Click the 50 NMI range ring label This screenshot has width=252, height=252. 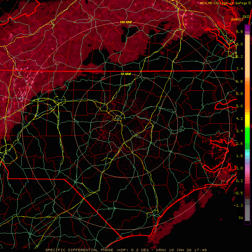click(x=126, y=74)
